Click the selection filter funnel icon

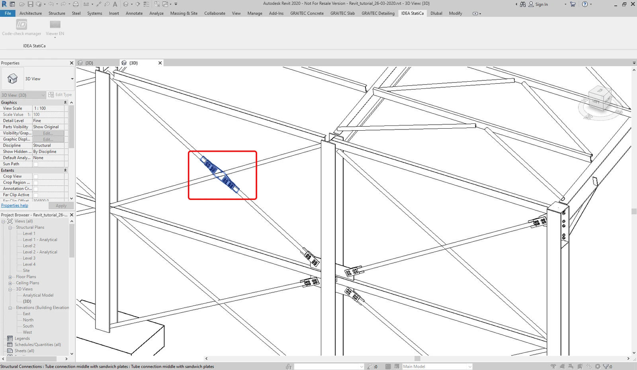coord(606,366)
